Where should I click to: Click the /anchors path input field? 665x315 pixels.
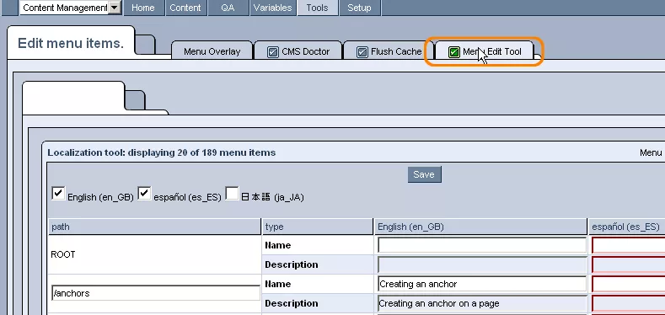(156, 293)
